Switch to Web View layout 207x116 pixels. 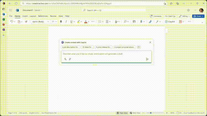(x=135, y=113)
